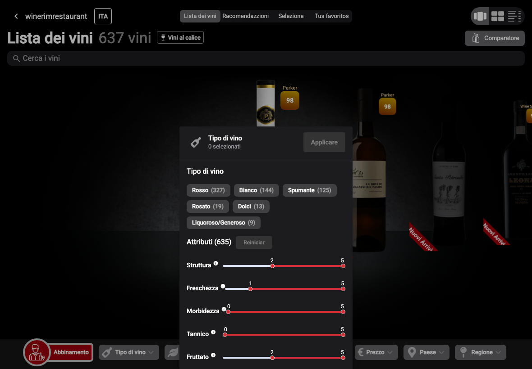Select the Liquoroso/Generoso (9) wine type

tap(223, 223)
